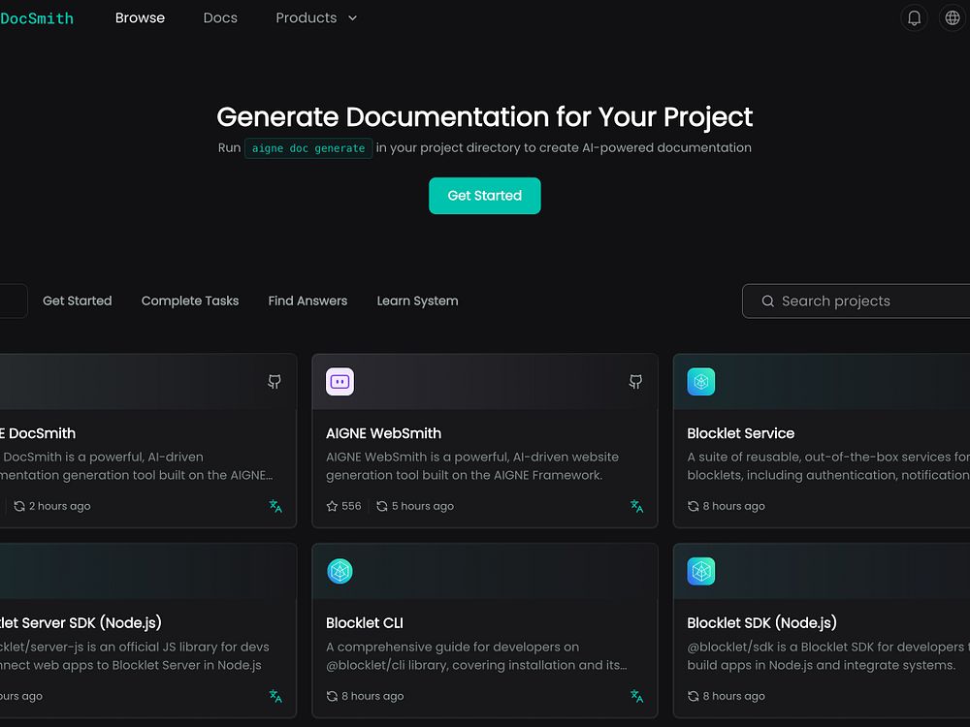
Task: Click the AIGNE WebSmith logo icon
Action: click(339, 382)
